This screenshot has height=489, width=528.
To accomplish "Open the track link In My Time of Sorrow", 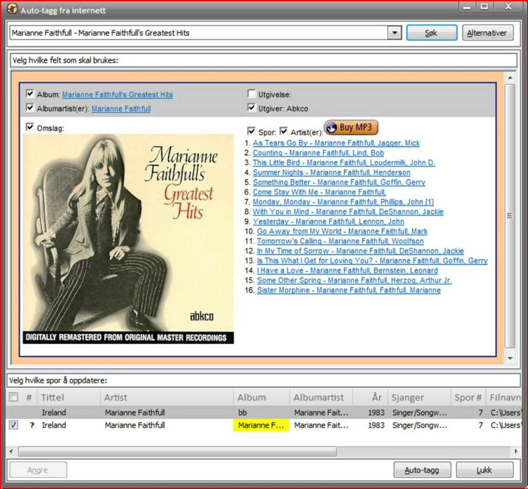I will [360, 251].
